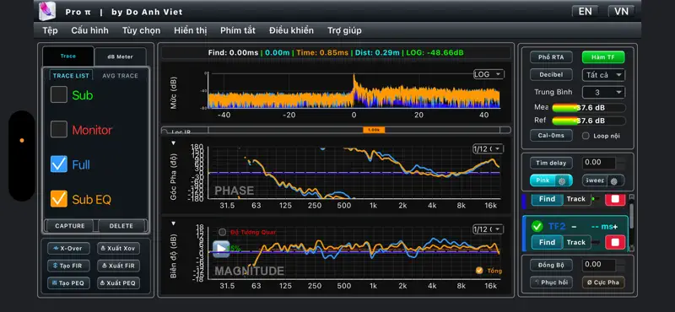The width and height of the screenshot is (675, 312).
Task: Click the DELETE button
Action: [x=121, y=226]
